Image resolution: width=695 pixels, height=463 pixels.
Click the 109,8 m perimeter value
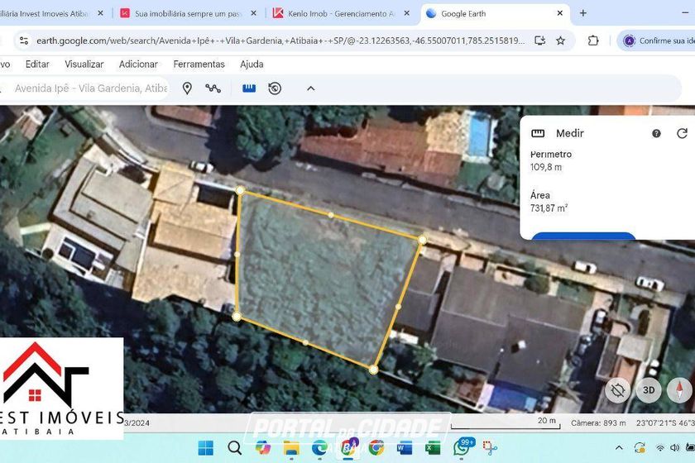(x=545, y=167)
